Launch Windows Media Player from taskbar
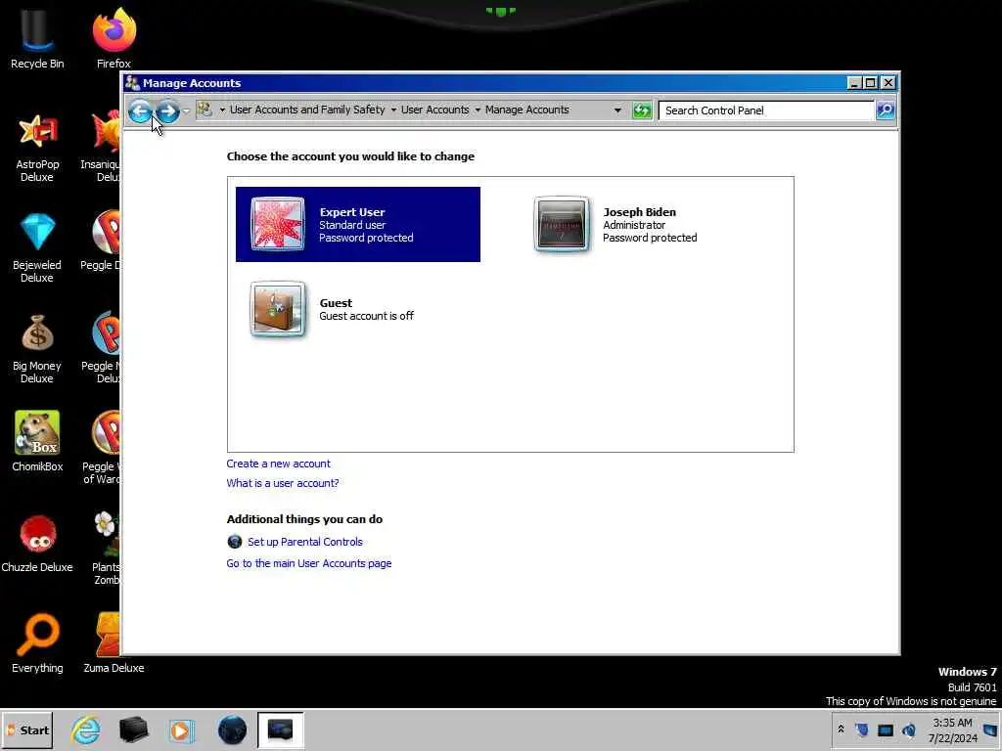The width and height of the screenshot is (1002, 751). pos(181,729)
